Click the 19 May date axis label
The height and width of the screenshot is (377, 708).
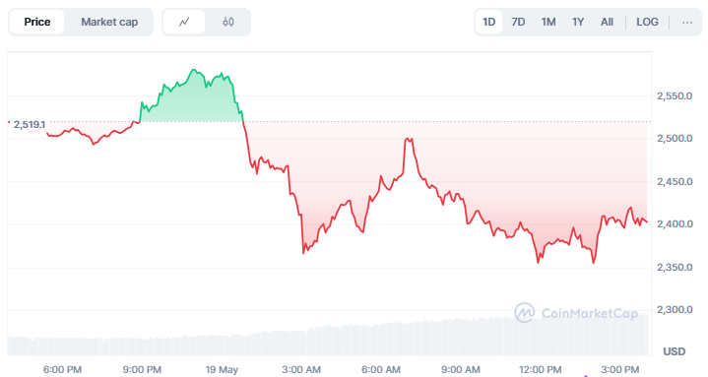point(222,369)
